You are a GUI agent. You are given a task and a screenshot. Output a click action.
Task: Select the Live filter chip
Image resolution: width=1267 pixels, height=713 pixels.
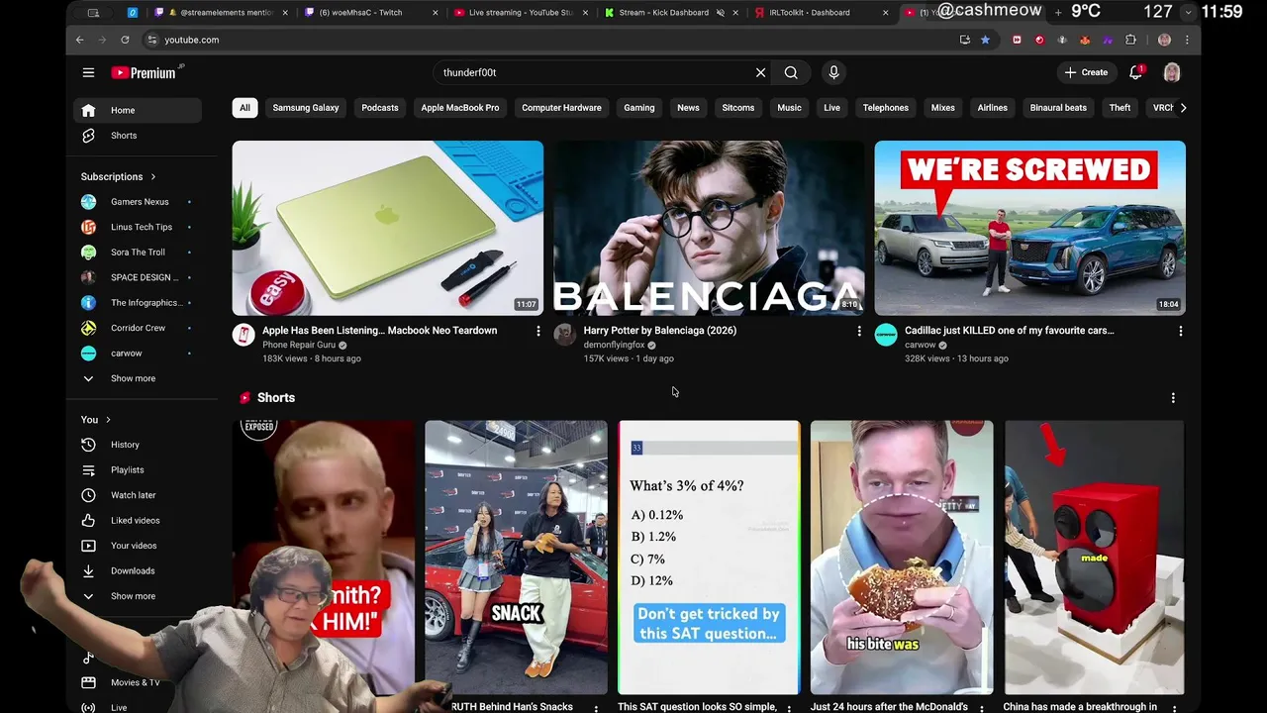pos(831,108)
